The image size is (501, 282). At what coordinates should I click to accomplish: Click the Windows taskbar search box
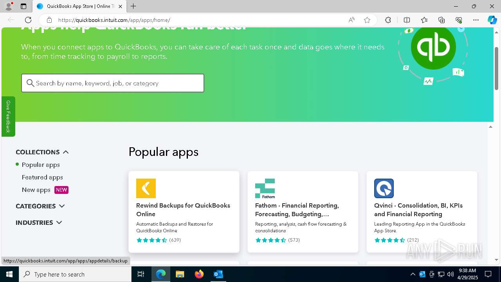[75, 274]
